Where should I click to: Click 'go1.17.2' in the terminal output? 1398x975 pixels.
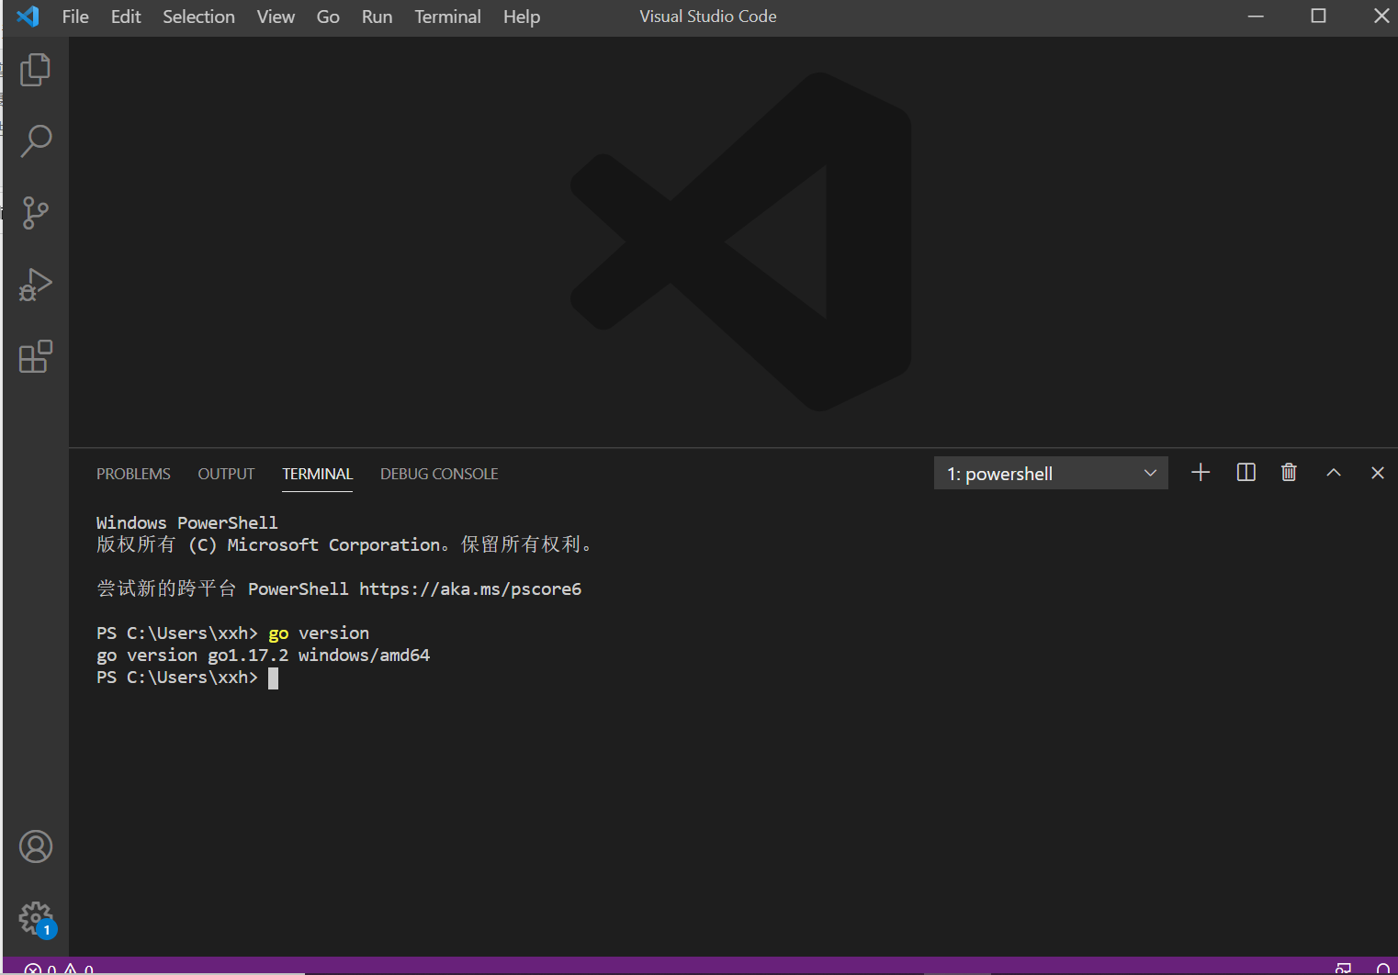click(x=248, y=655)
